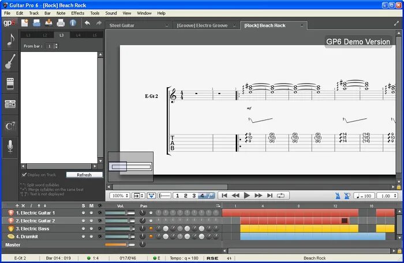404x263 pixels.
Task: Open the design mode triangle dropdown
Action: click(151, 196)
